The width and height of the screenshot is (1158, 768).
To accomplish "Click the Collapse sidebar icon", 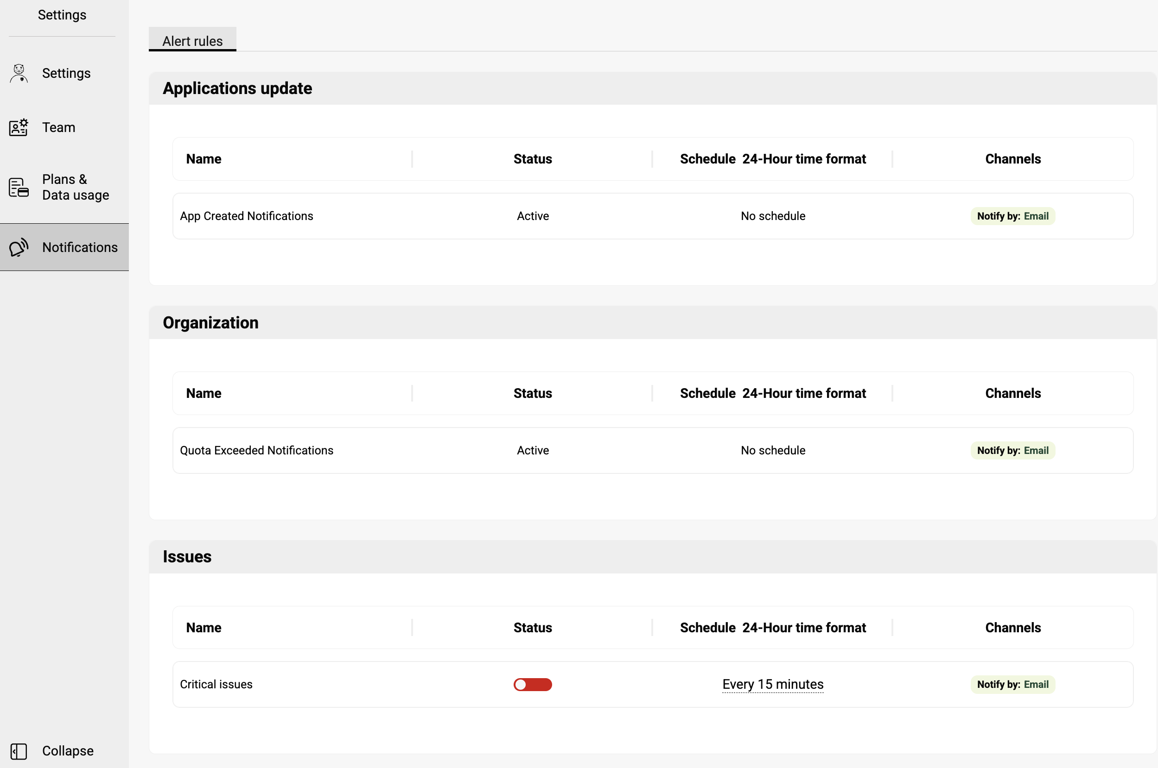I will tap(19, 751).
